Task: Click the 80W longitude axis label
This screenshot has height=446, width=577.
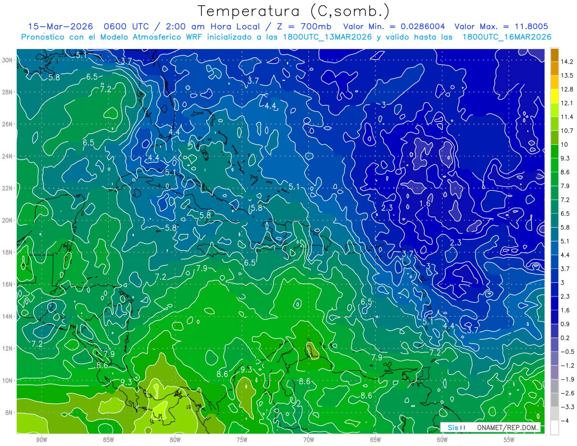Action: [x=175, y=440]
